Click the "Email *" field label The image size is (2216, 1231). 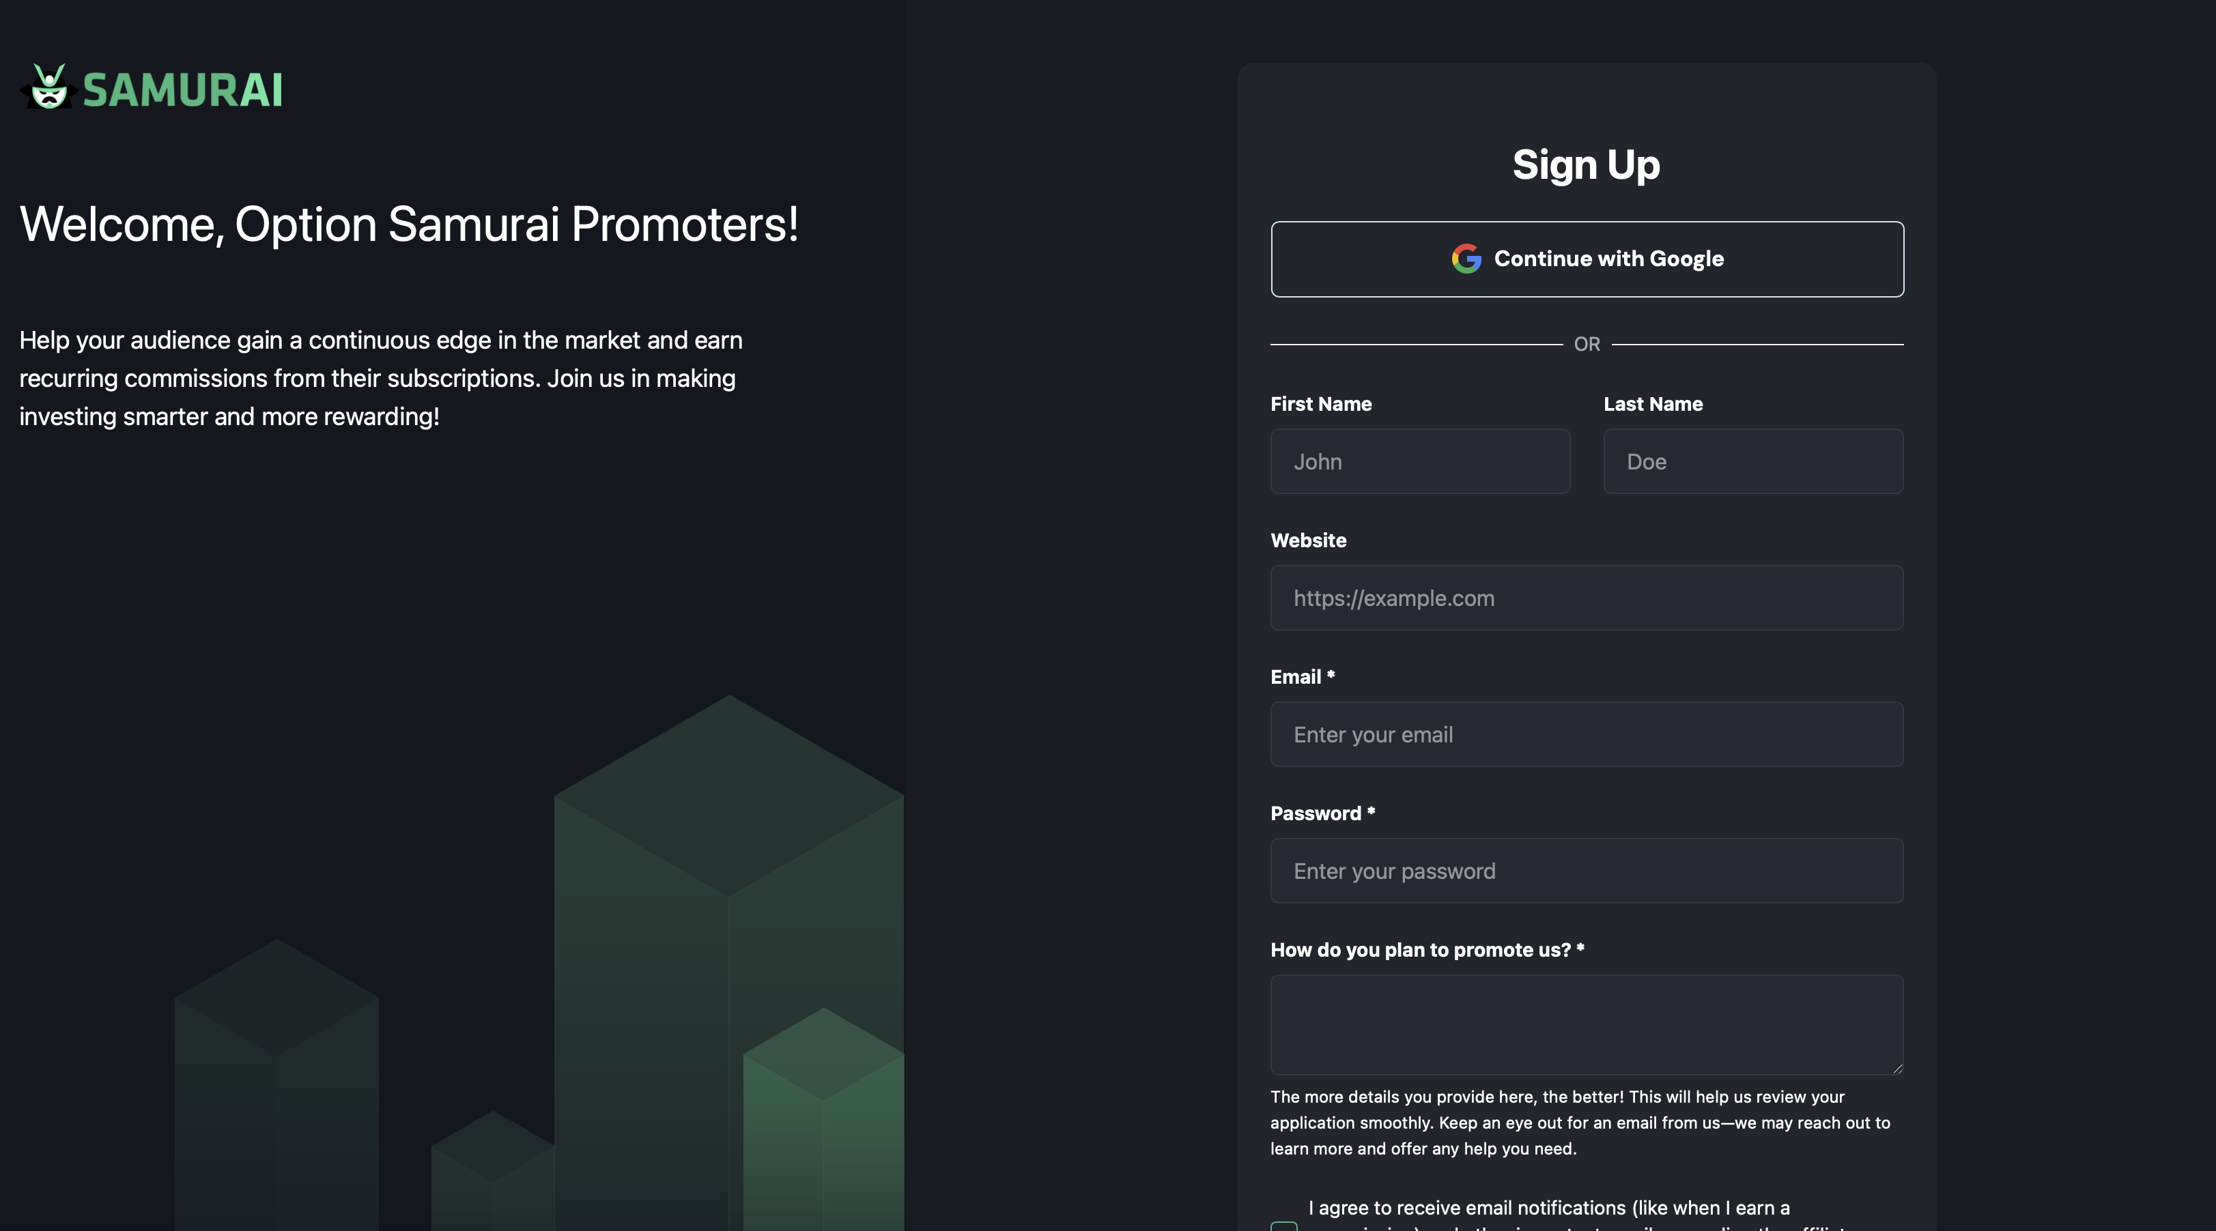click(x=1302, y=678)
